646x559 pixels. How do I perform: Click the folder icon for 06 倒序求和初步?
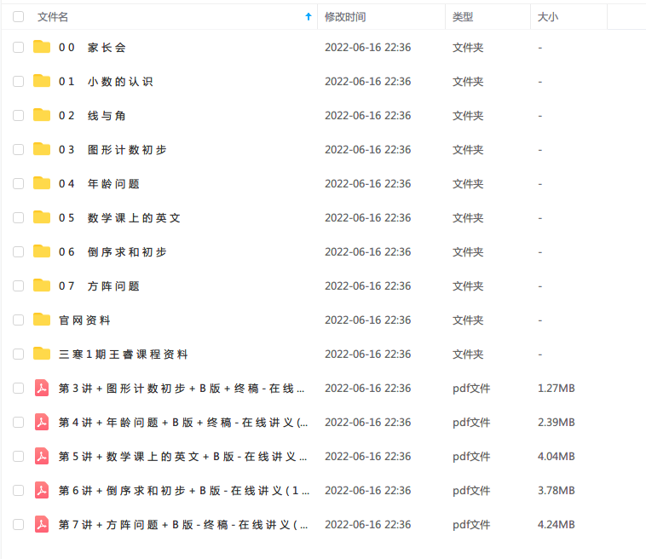click(42, 251)
